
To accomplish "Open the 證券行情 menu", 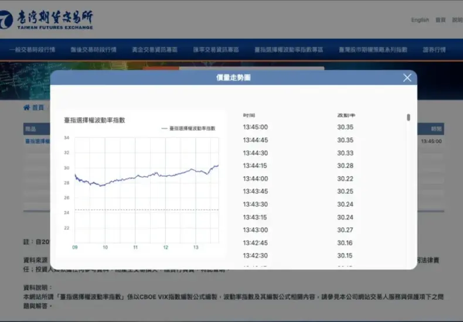I will 434,50.
